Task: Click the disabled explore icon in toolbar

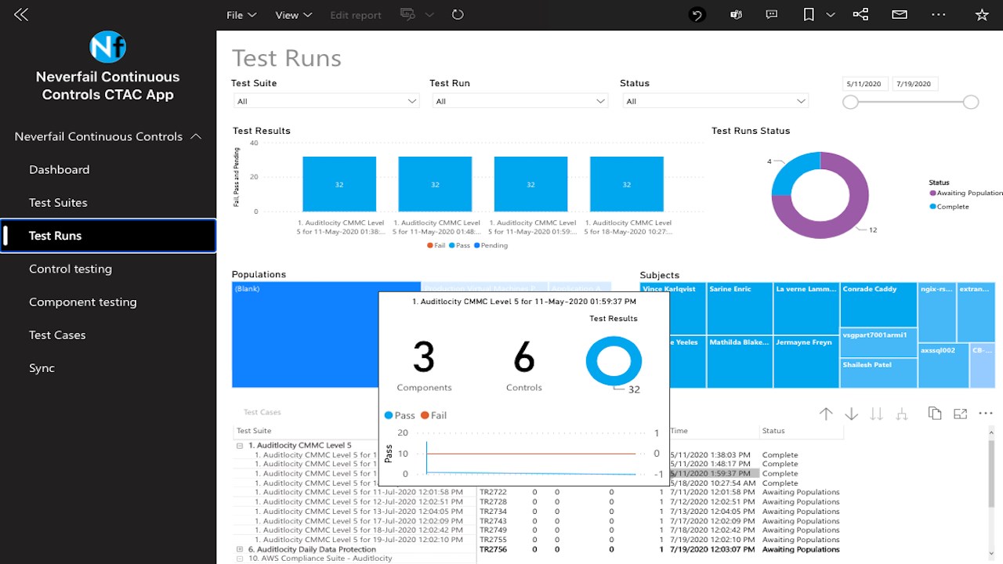Action: click(x=407, y=15)
